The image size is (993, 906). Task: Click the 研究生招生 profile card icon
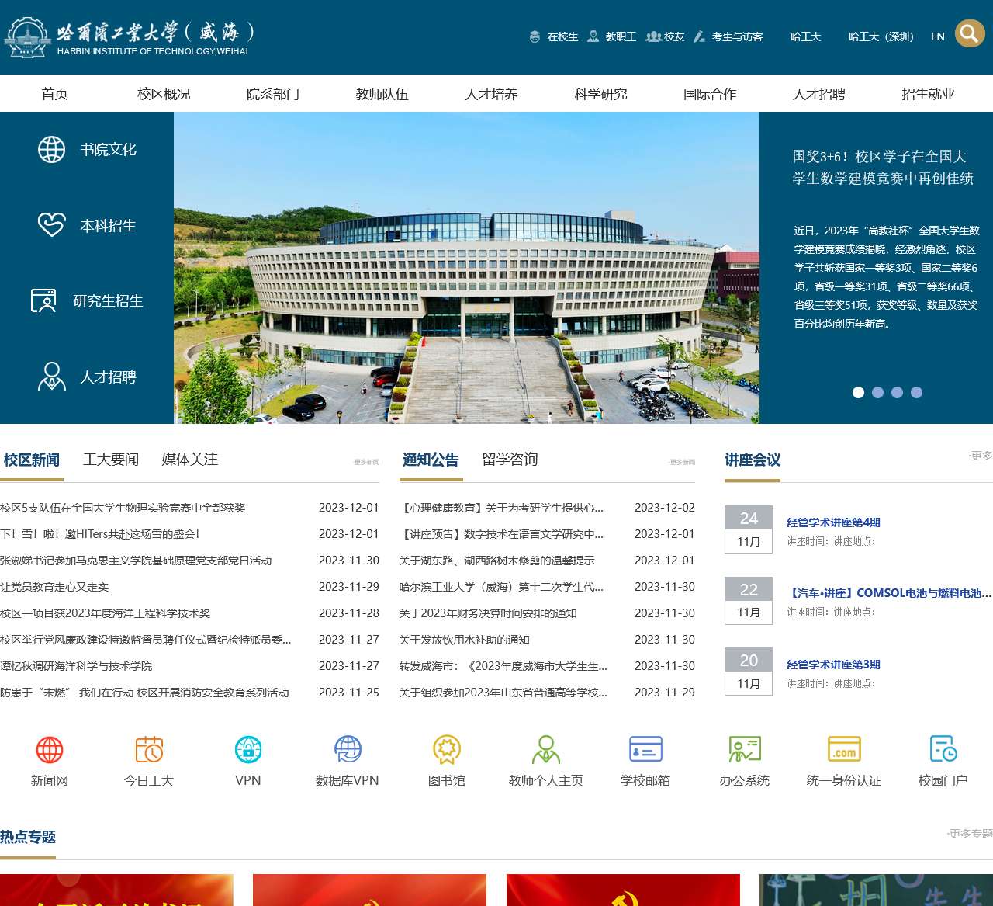click(43, 300)
